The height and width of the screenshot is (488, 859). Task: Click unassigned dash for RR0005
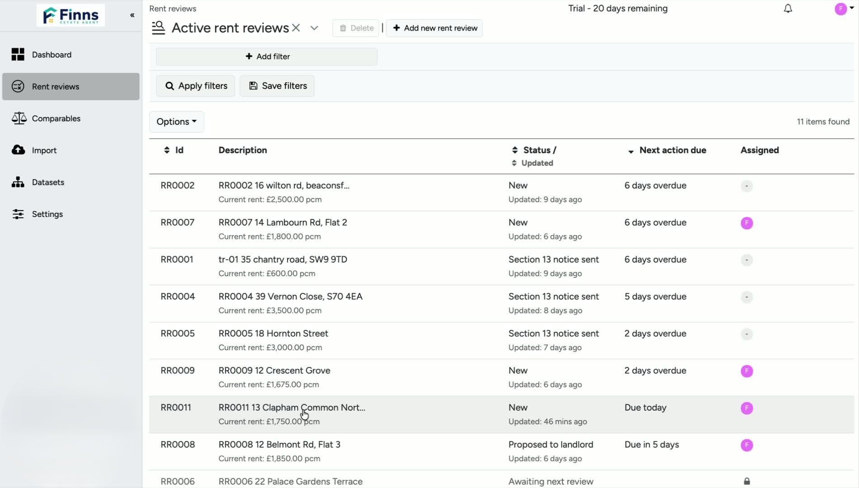[747, 334]
